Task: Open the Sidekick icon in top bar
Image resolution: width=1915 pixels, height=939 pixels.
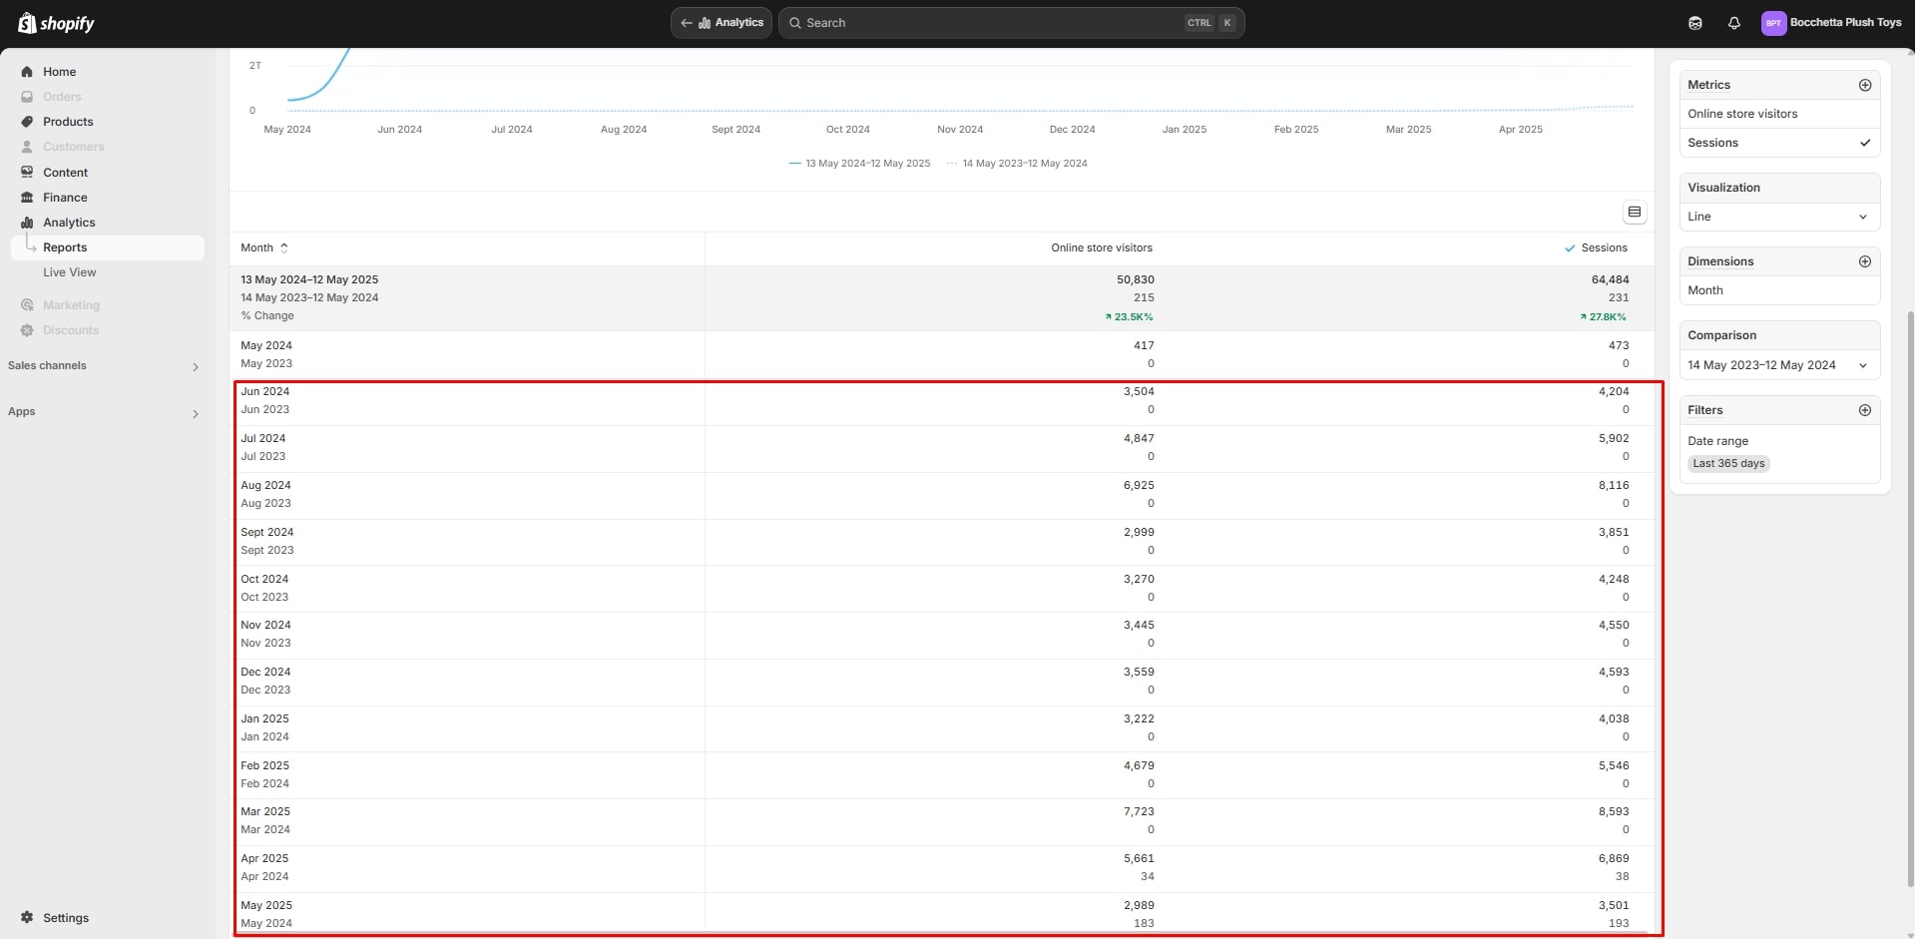Action: [x=1694, y=23]
